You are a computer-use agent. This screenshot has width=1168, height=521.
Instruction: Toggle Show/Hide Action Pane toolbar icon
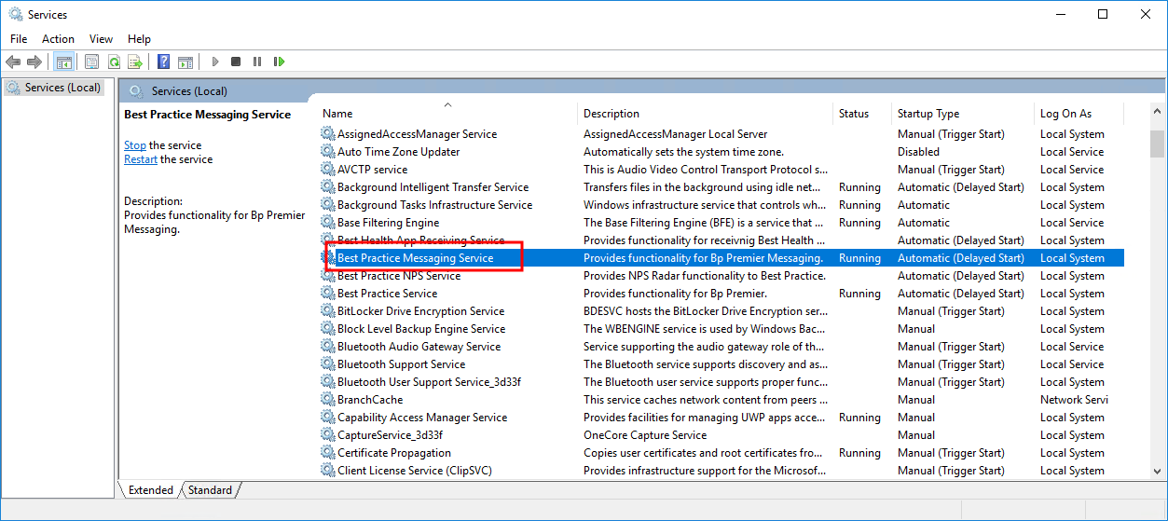point(186,62)
